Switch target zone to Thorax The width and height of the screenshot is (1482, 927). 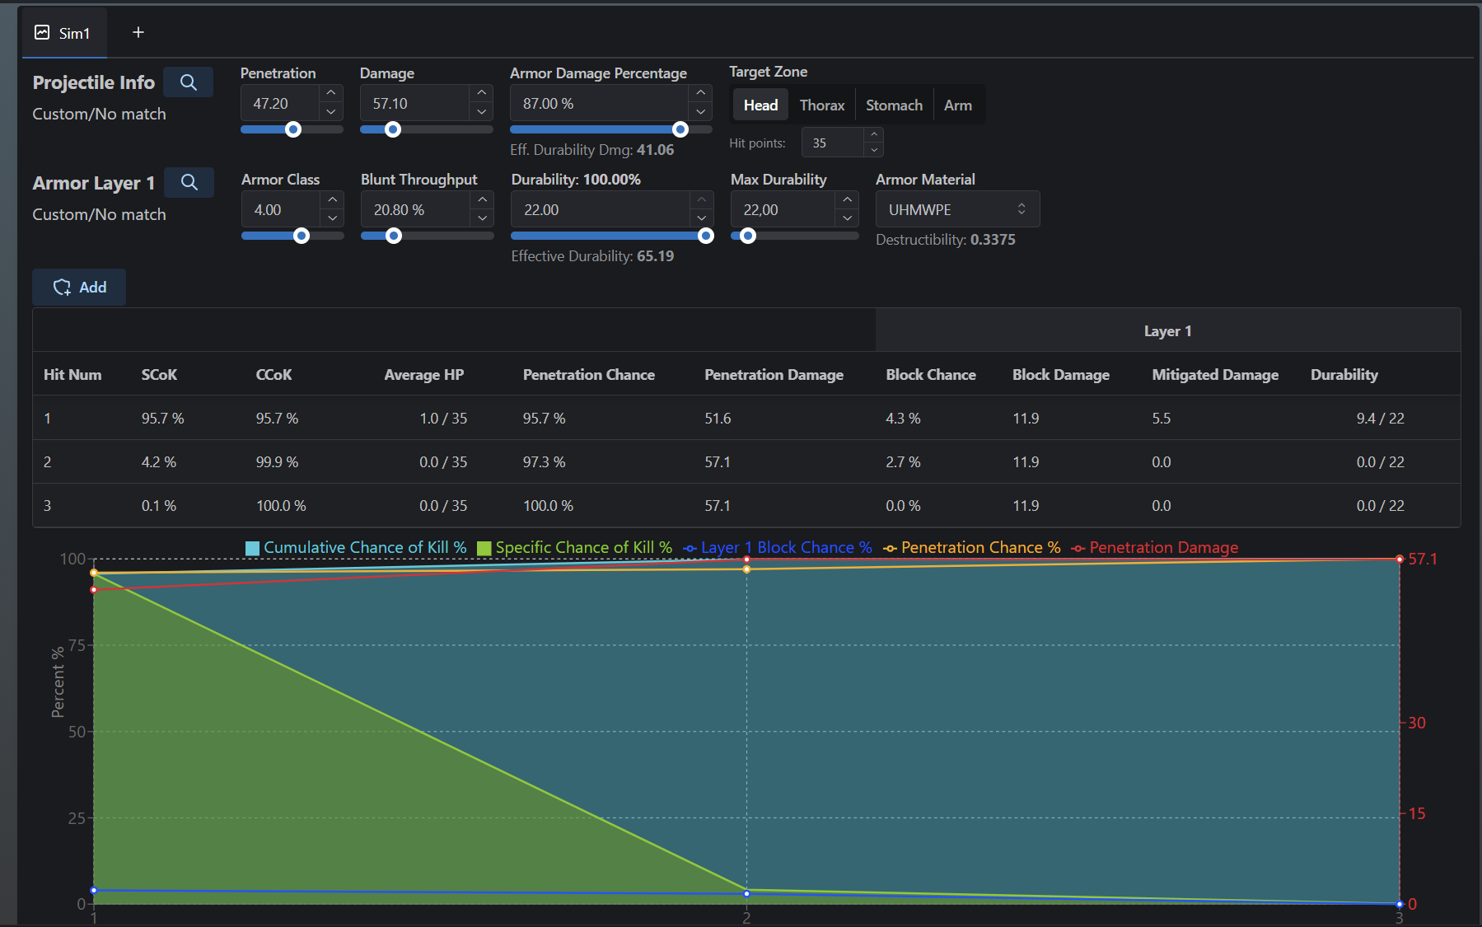821,105
